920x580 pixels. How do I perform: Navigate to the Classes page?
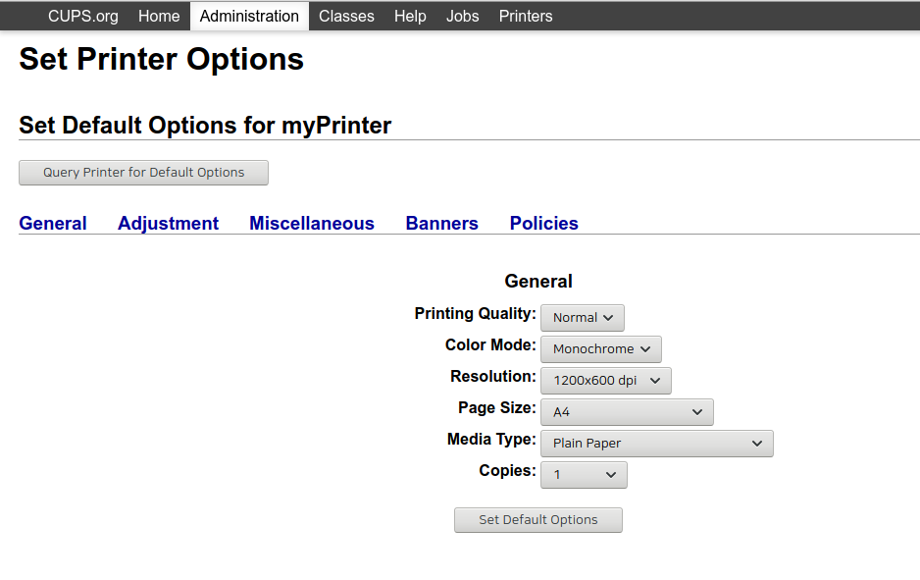coord(346,16)
